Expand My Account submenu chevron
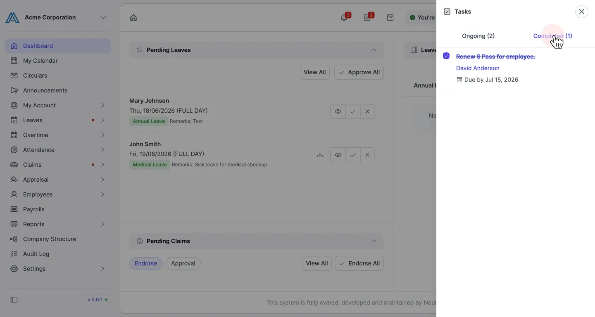The height and width of the screenshot is (317, 595). (x=102, y=105)
